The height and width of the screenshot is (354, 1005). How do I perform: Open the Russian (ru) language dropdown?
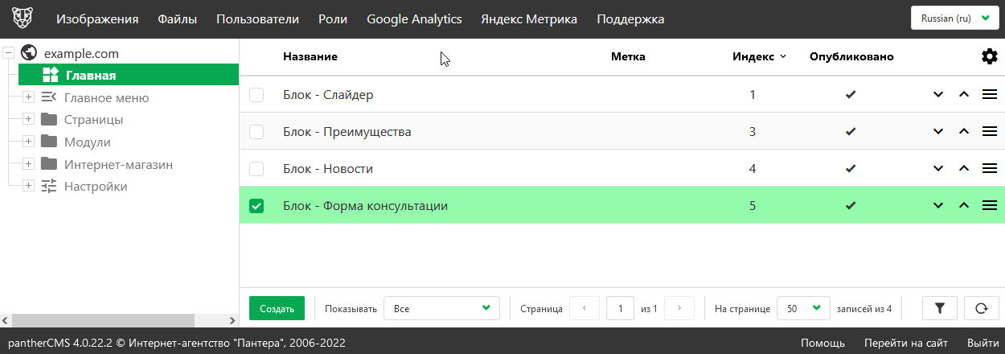[954, 19]
